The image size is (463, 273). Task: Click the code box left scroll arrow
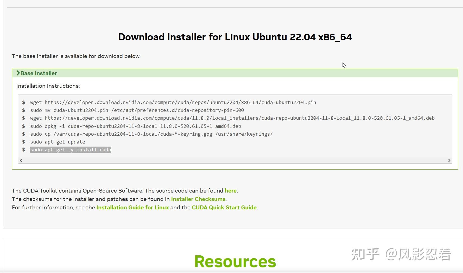21,160
